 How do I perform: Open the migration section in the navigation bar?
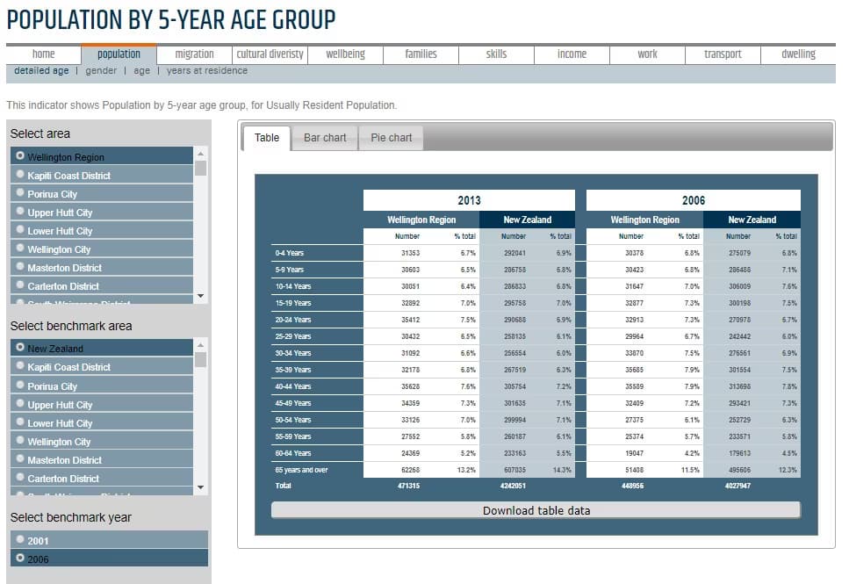click(194, 54)
